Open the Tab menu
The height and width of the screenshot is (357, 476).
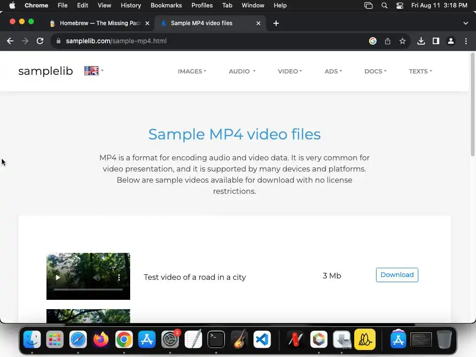coord(227,5)
